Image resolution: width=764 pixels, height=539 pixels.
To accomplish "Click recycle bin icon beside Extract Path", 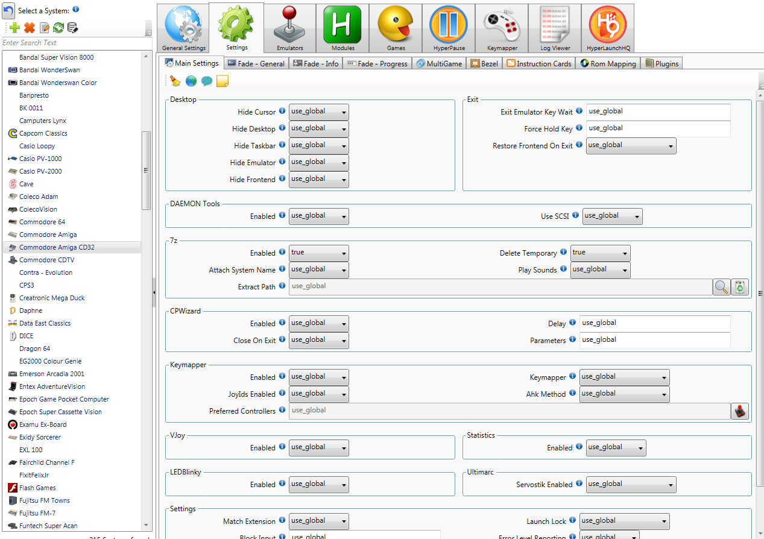I will point(739,287).
